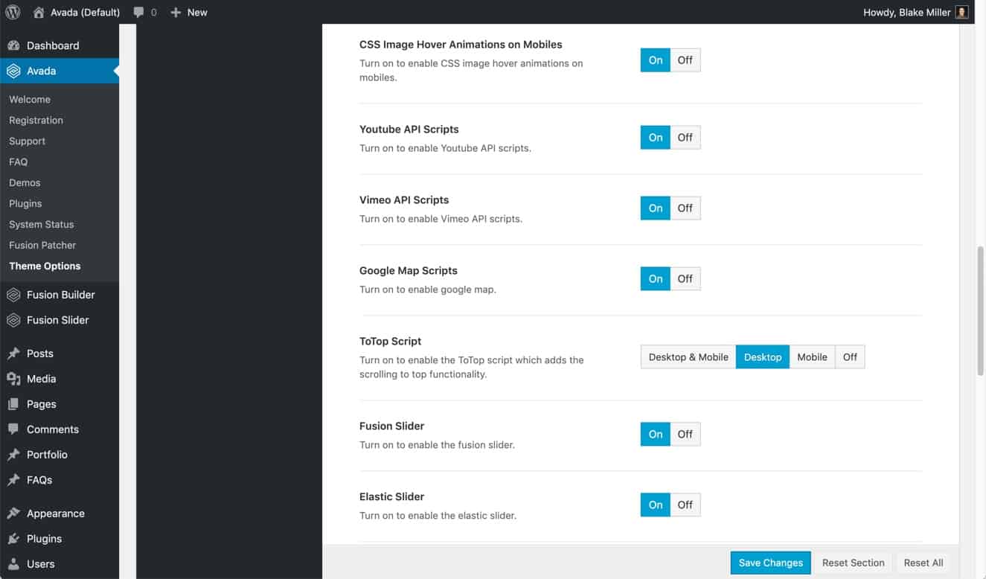Screen dimensions: 986x579
Task: Click the Users person icon
Action: tap(13, 564)
